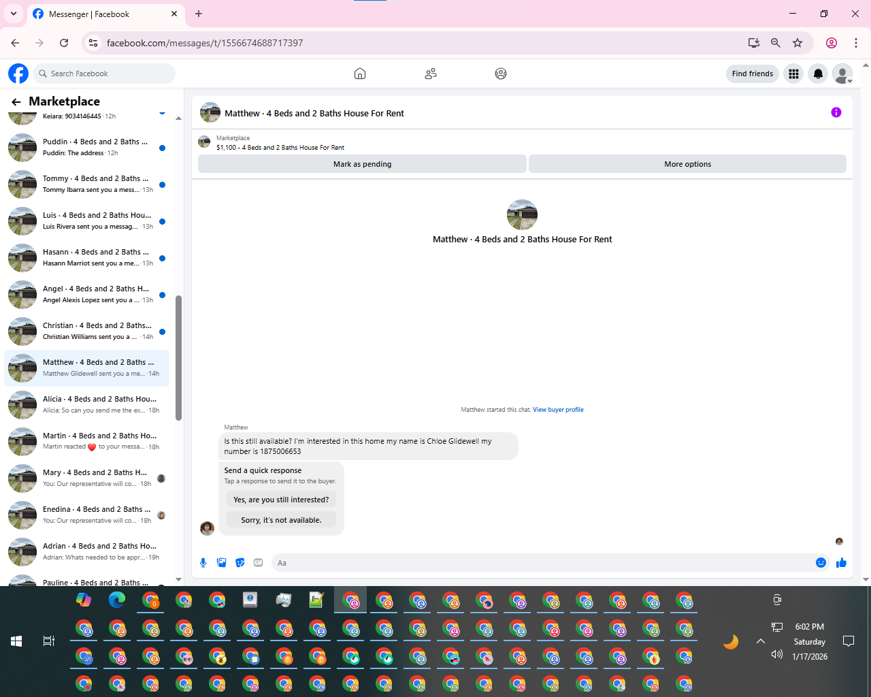Click the voice clip microphone icon

pos(203,562)
